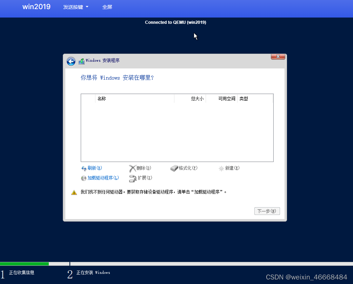Close the Windows Setup dialog
The height and width of the screenshot is (284, 353).
pos(278,56)
